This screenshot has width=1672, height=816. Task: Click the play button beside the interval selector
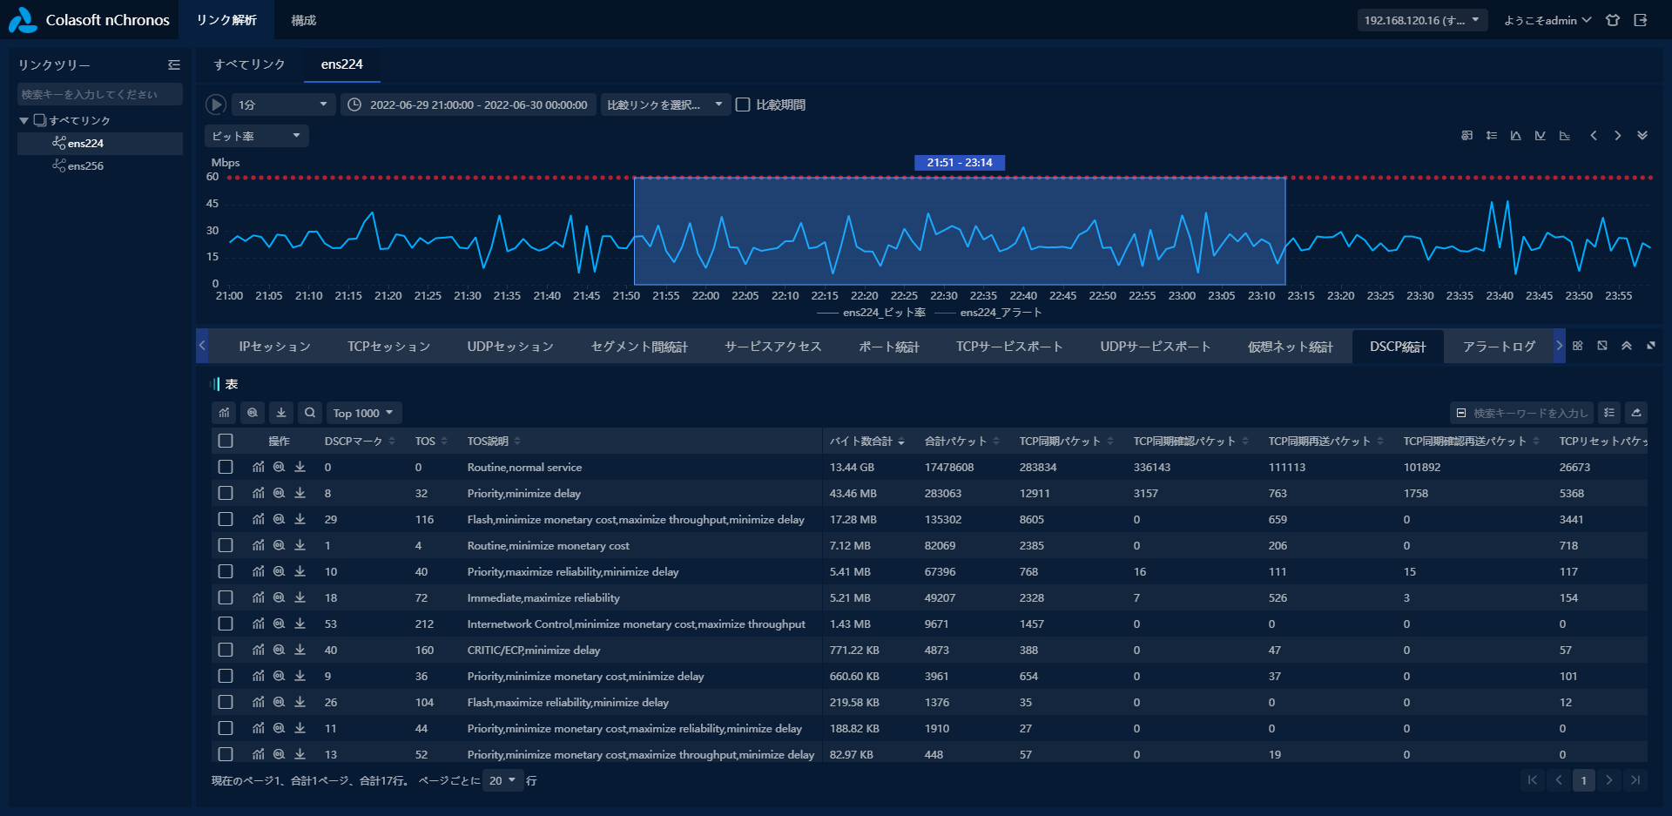215,105
